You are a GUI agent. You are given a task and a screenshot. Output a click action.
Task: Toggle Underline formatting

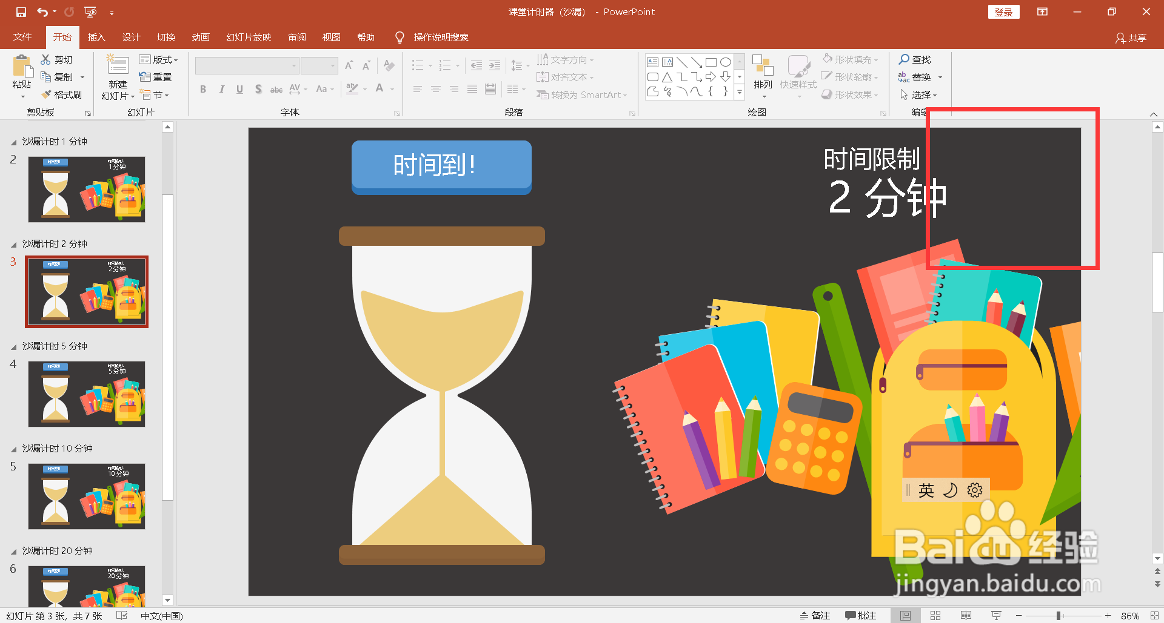[240, 89]
